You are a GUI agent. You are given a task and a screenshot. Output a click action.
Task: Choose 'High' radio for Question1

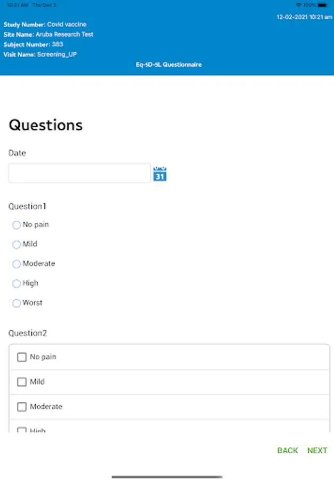click(17, 284)
